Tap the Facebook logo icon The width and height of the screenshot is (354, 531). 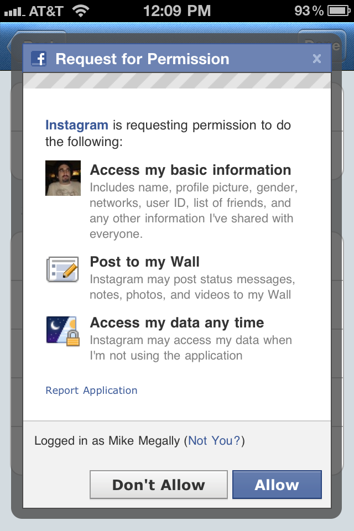coord(39,59)
